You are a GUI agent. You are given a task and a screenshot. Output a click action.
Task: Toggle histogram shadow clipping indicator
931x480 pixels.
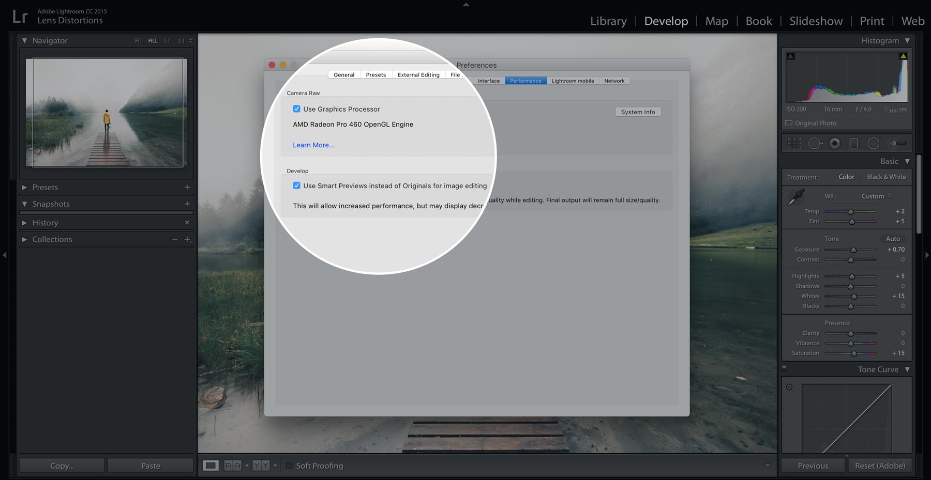click(x=790, y=56)
